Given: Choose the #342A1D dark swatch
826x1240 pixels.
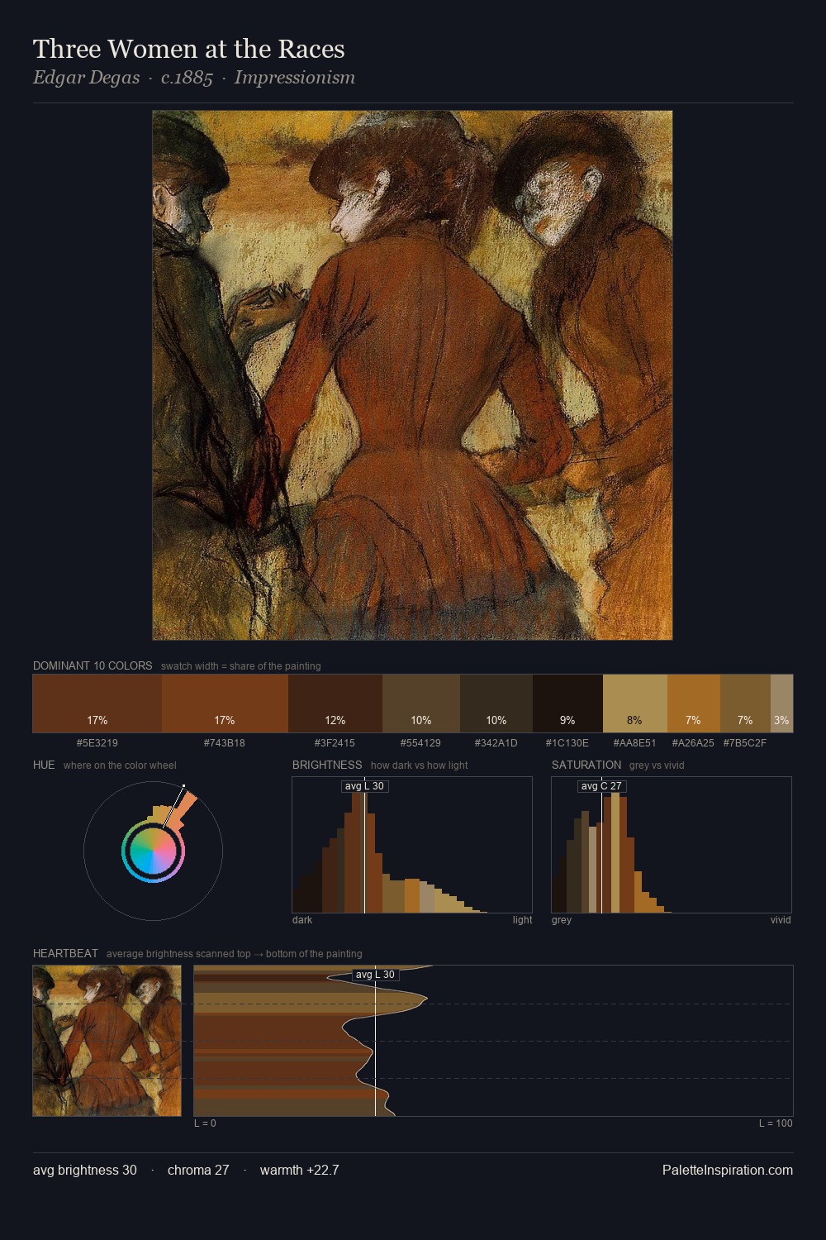Looking at the screenshot, I should point(496,703).
